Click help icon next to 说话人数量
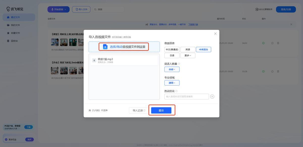Viewport: 303px width, 147px height. point(179,64)
